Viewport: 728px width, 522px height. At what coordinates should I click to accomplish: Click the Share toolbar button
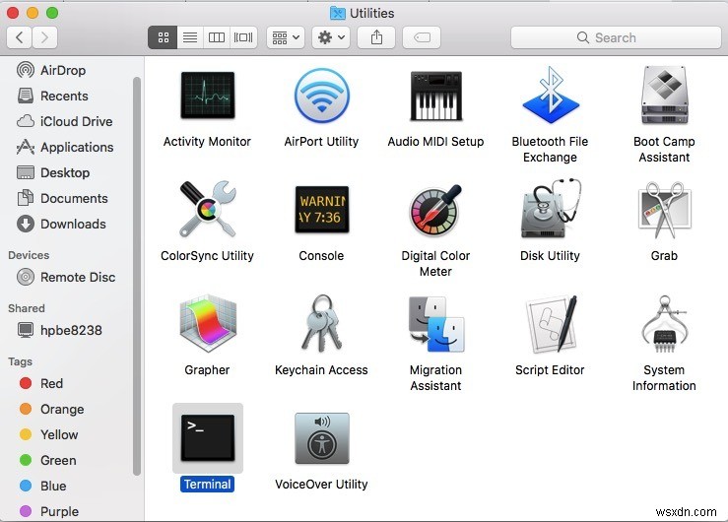pos(376,37)
